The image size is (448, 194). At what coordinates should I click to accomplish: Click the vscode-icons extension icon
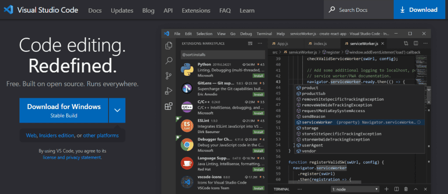coord(187,182)
